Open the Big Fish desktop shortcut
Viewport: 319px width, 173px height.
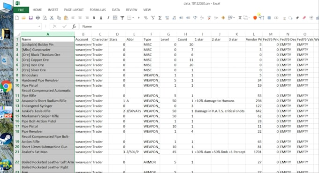[6, 165]
